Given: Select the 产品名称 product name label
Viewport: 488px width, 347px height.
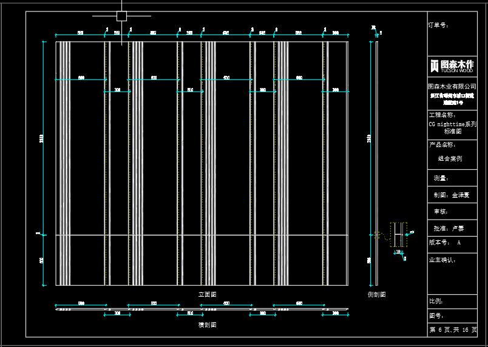Looking at the screenshot, I should pos(442,145).
